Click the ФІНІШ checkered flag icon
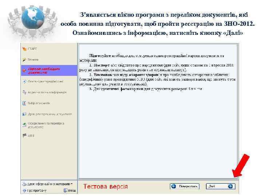Viewport: 262px width, 196px height. click(25, 136)
